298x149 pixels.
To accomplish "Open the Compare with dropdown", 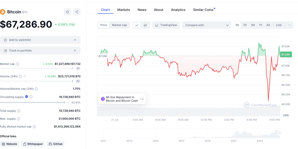I will (x=207, y=25).
